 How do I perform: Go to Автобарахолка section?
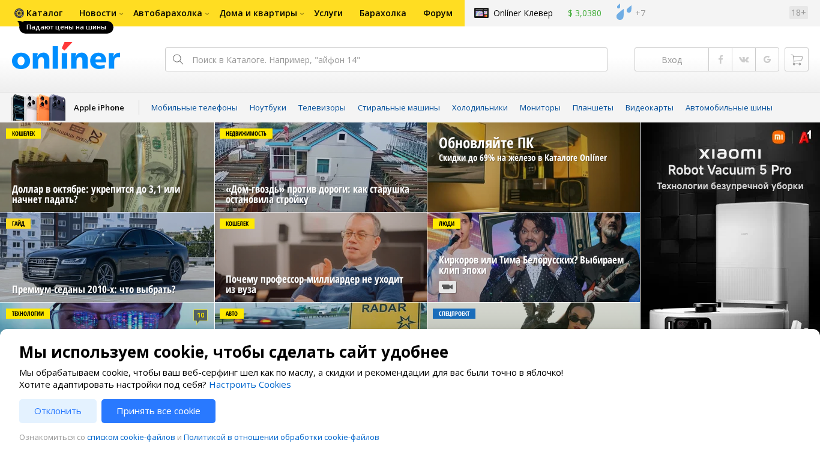pyautogui.click(x=167, y=13)
